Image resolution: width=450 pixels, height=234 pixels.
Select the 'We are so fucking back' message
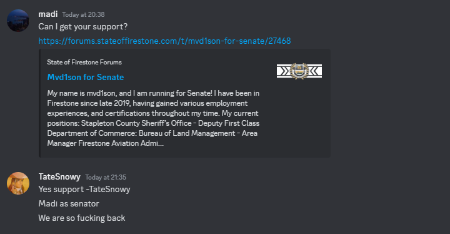(82, 218)
